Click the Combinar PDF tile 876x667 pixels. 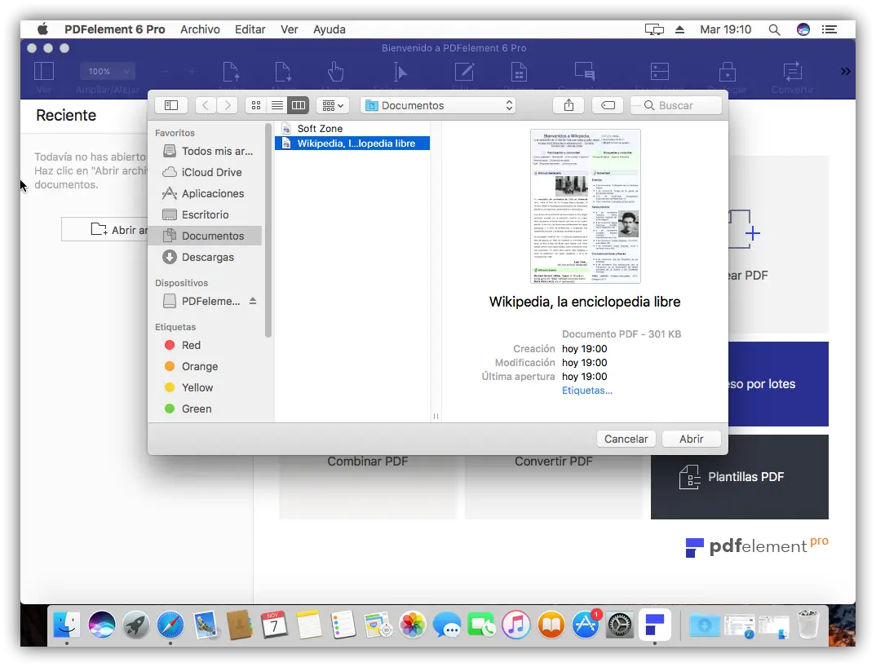pos(368,487)
